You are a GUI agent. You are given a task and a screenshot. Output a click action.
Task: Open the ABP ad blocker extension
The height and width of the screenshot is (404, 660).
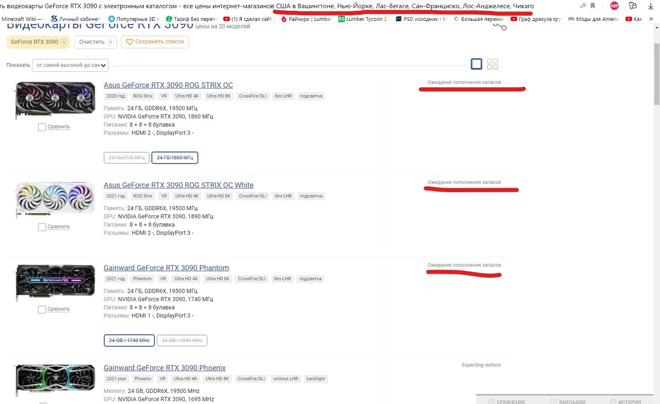pos(614,6)
